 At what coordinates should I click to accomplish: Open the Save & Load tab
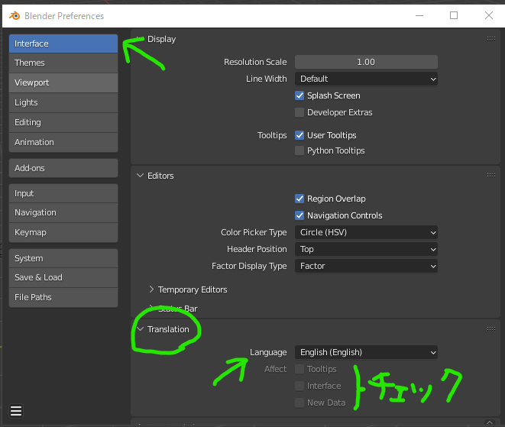tap(63, 277)
